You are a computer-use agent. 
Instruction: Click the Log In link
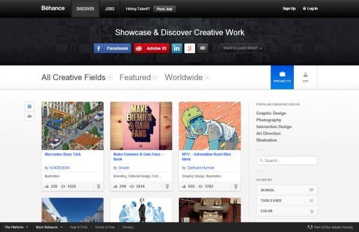point(310,8)
